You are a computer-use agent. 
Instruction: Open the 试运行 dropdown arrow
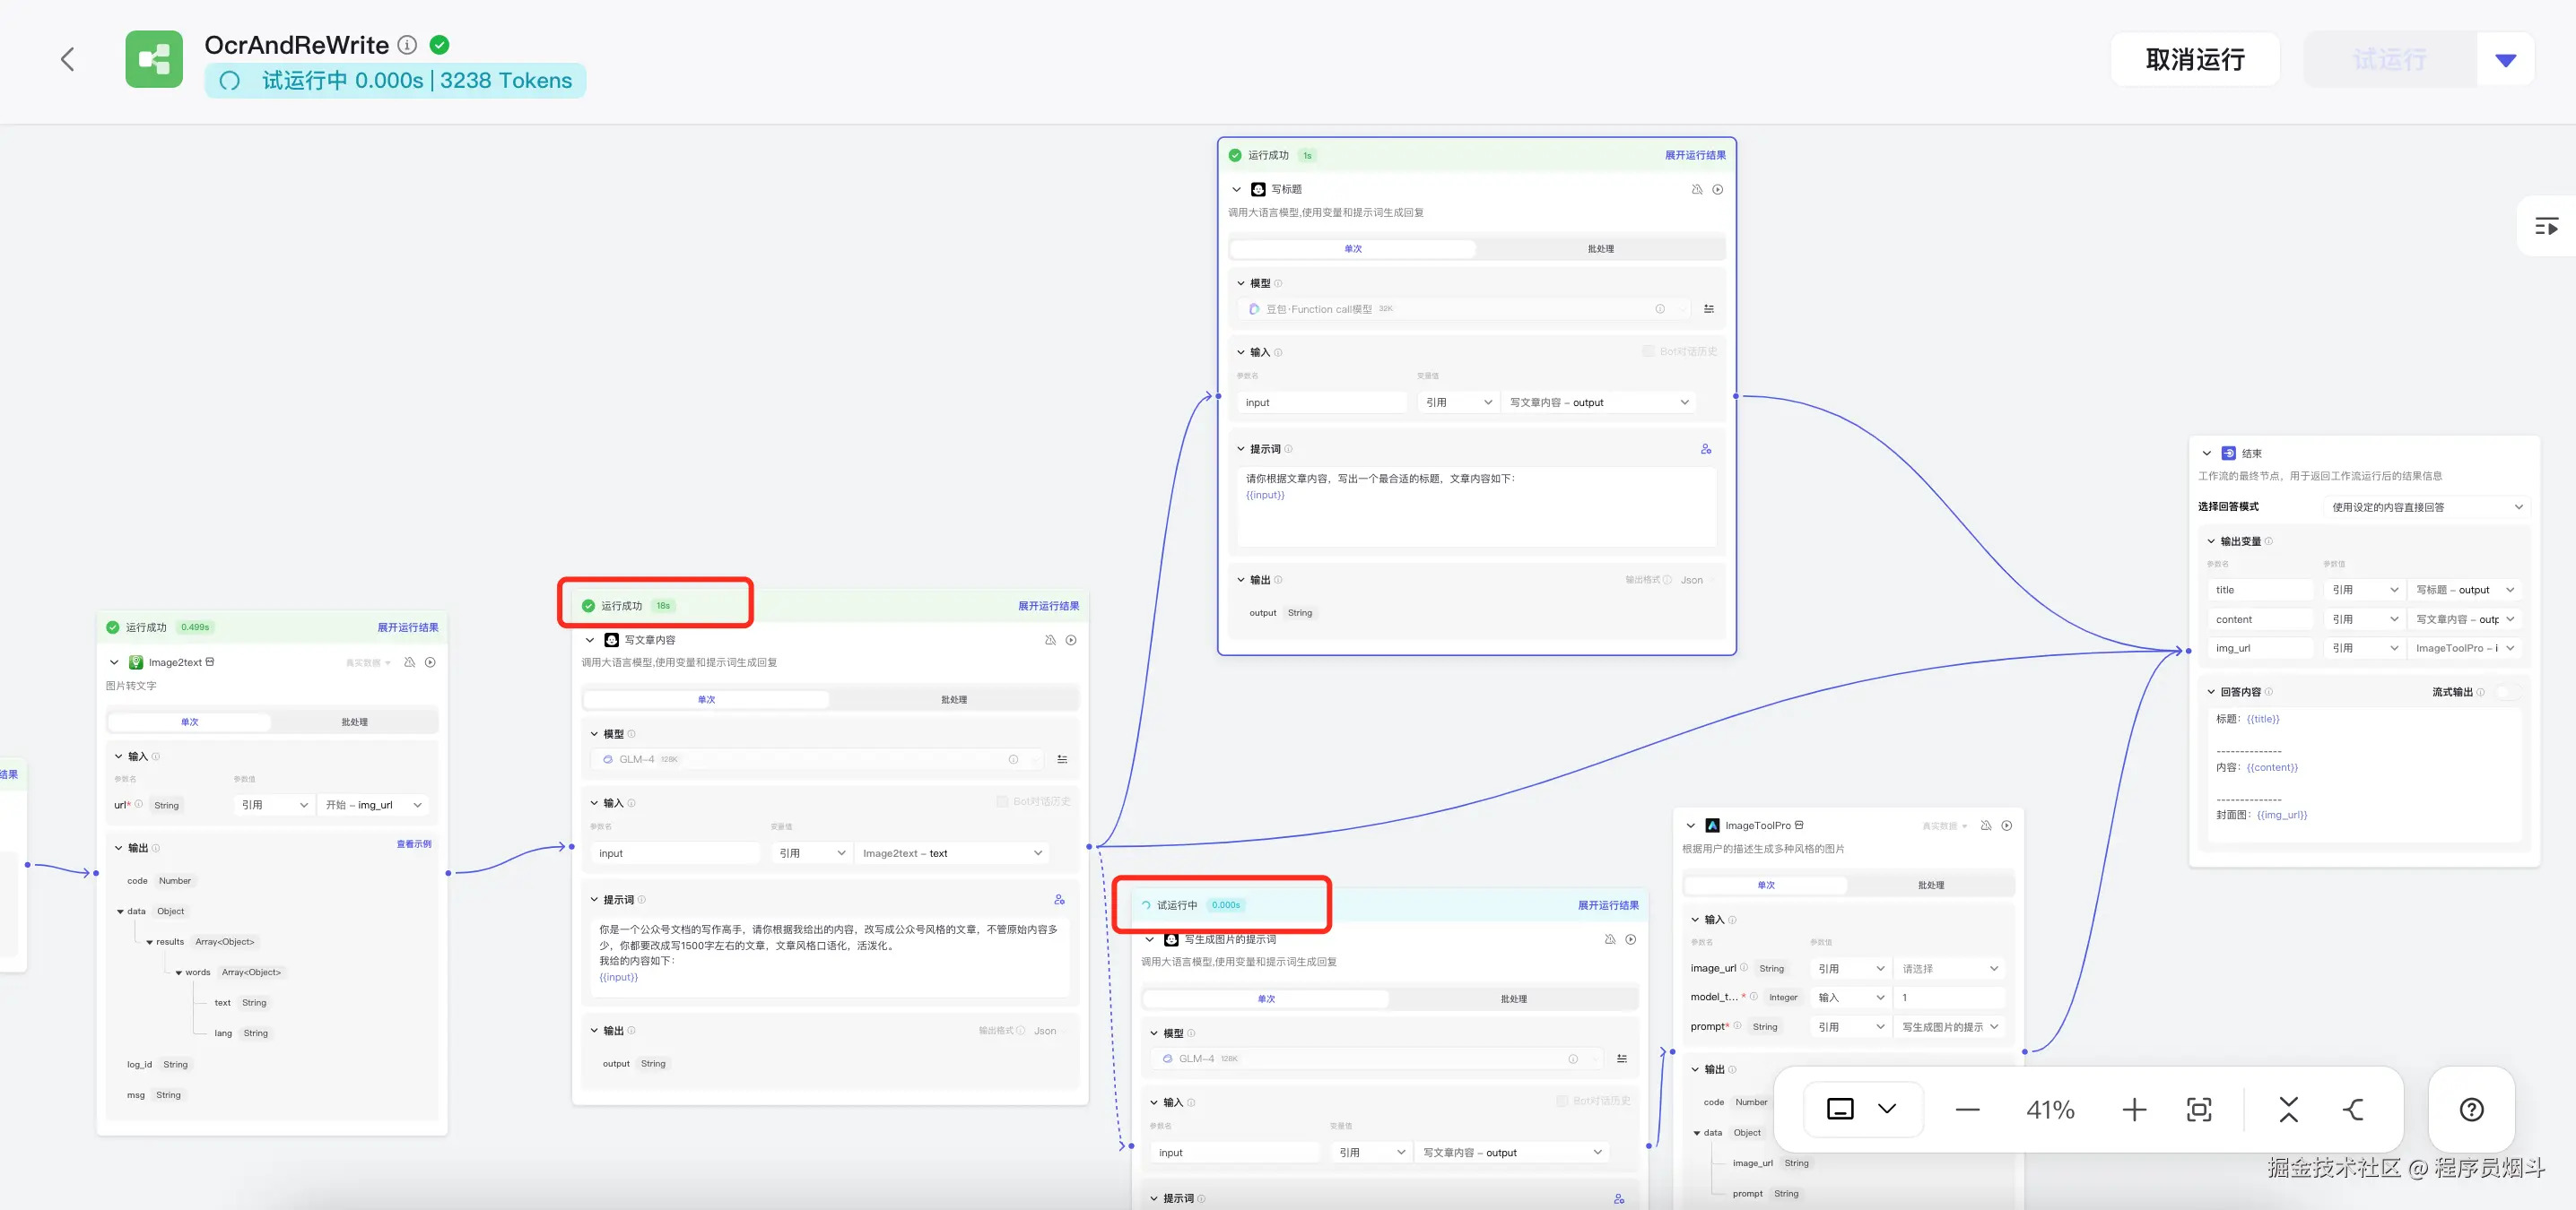(2505, 60)
